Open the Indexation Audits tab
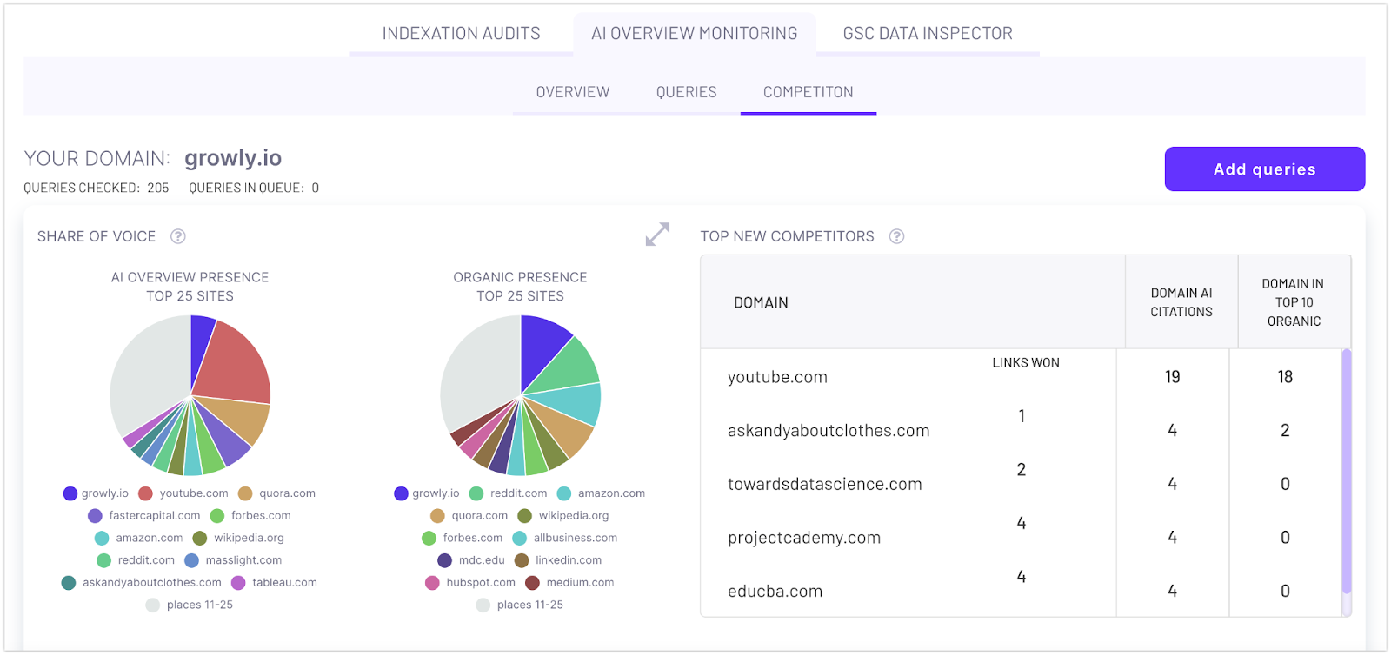 pos(461,34)
